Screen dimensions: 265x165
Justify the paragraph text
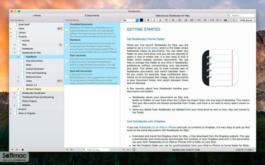coord(192,20)
